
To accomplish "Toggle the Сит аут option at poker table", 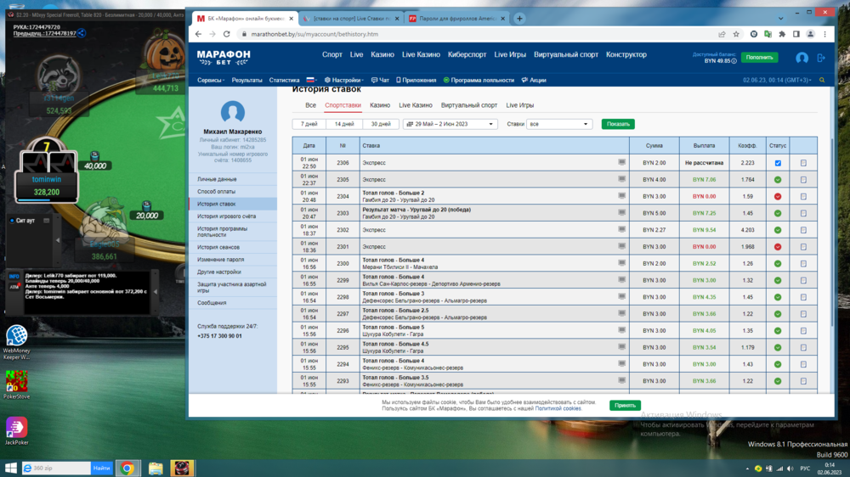I will [x=12, y=221].
